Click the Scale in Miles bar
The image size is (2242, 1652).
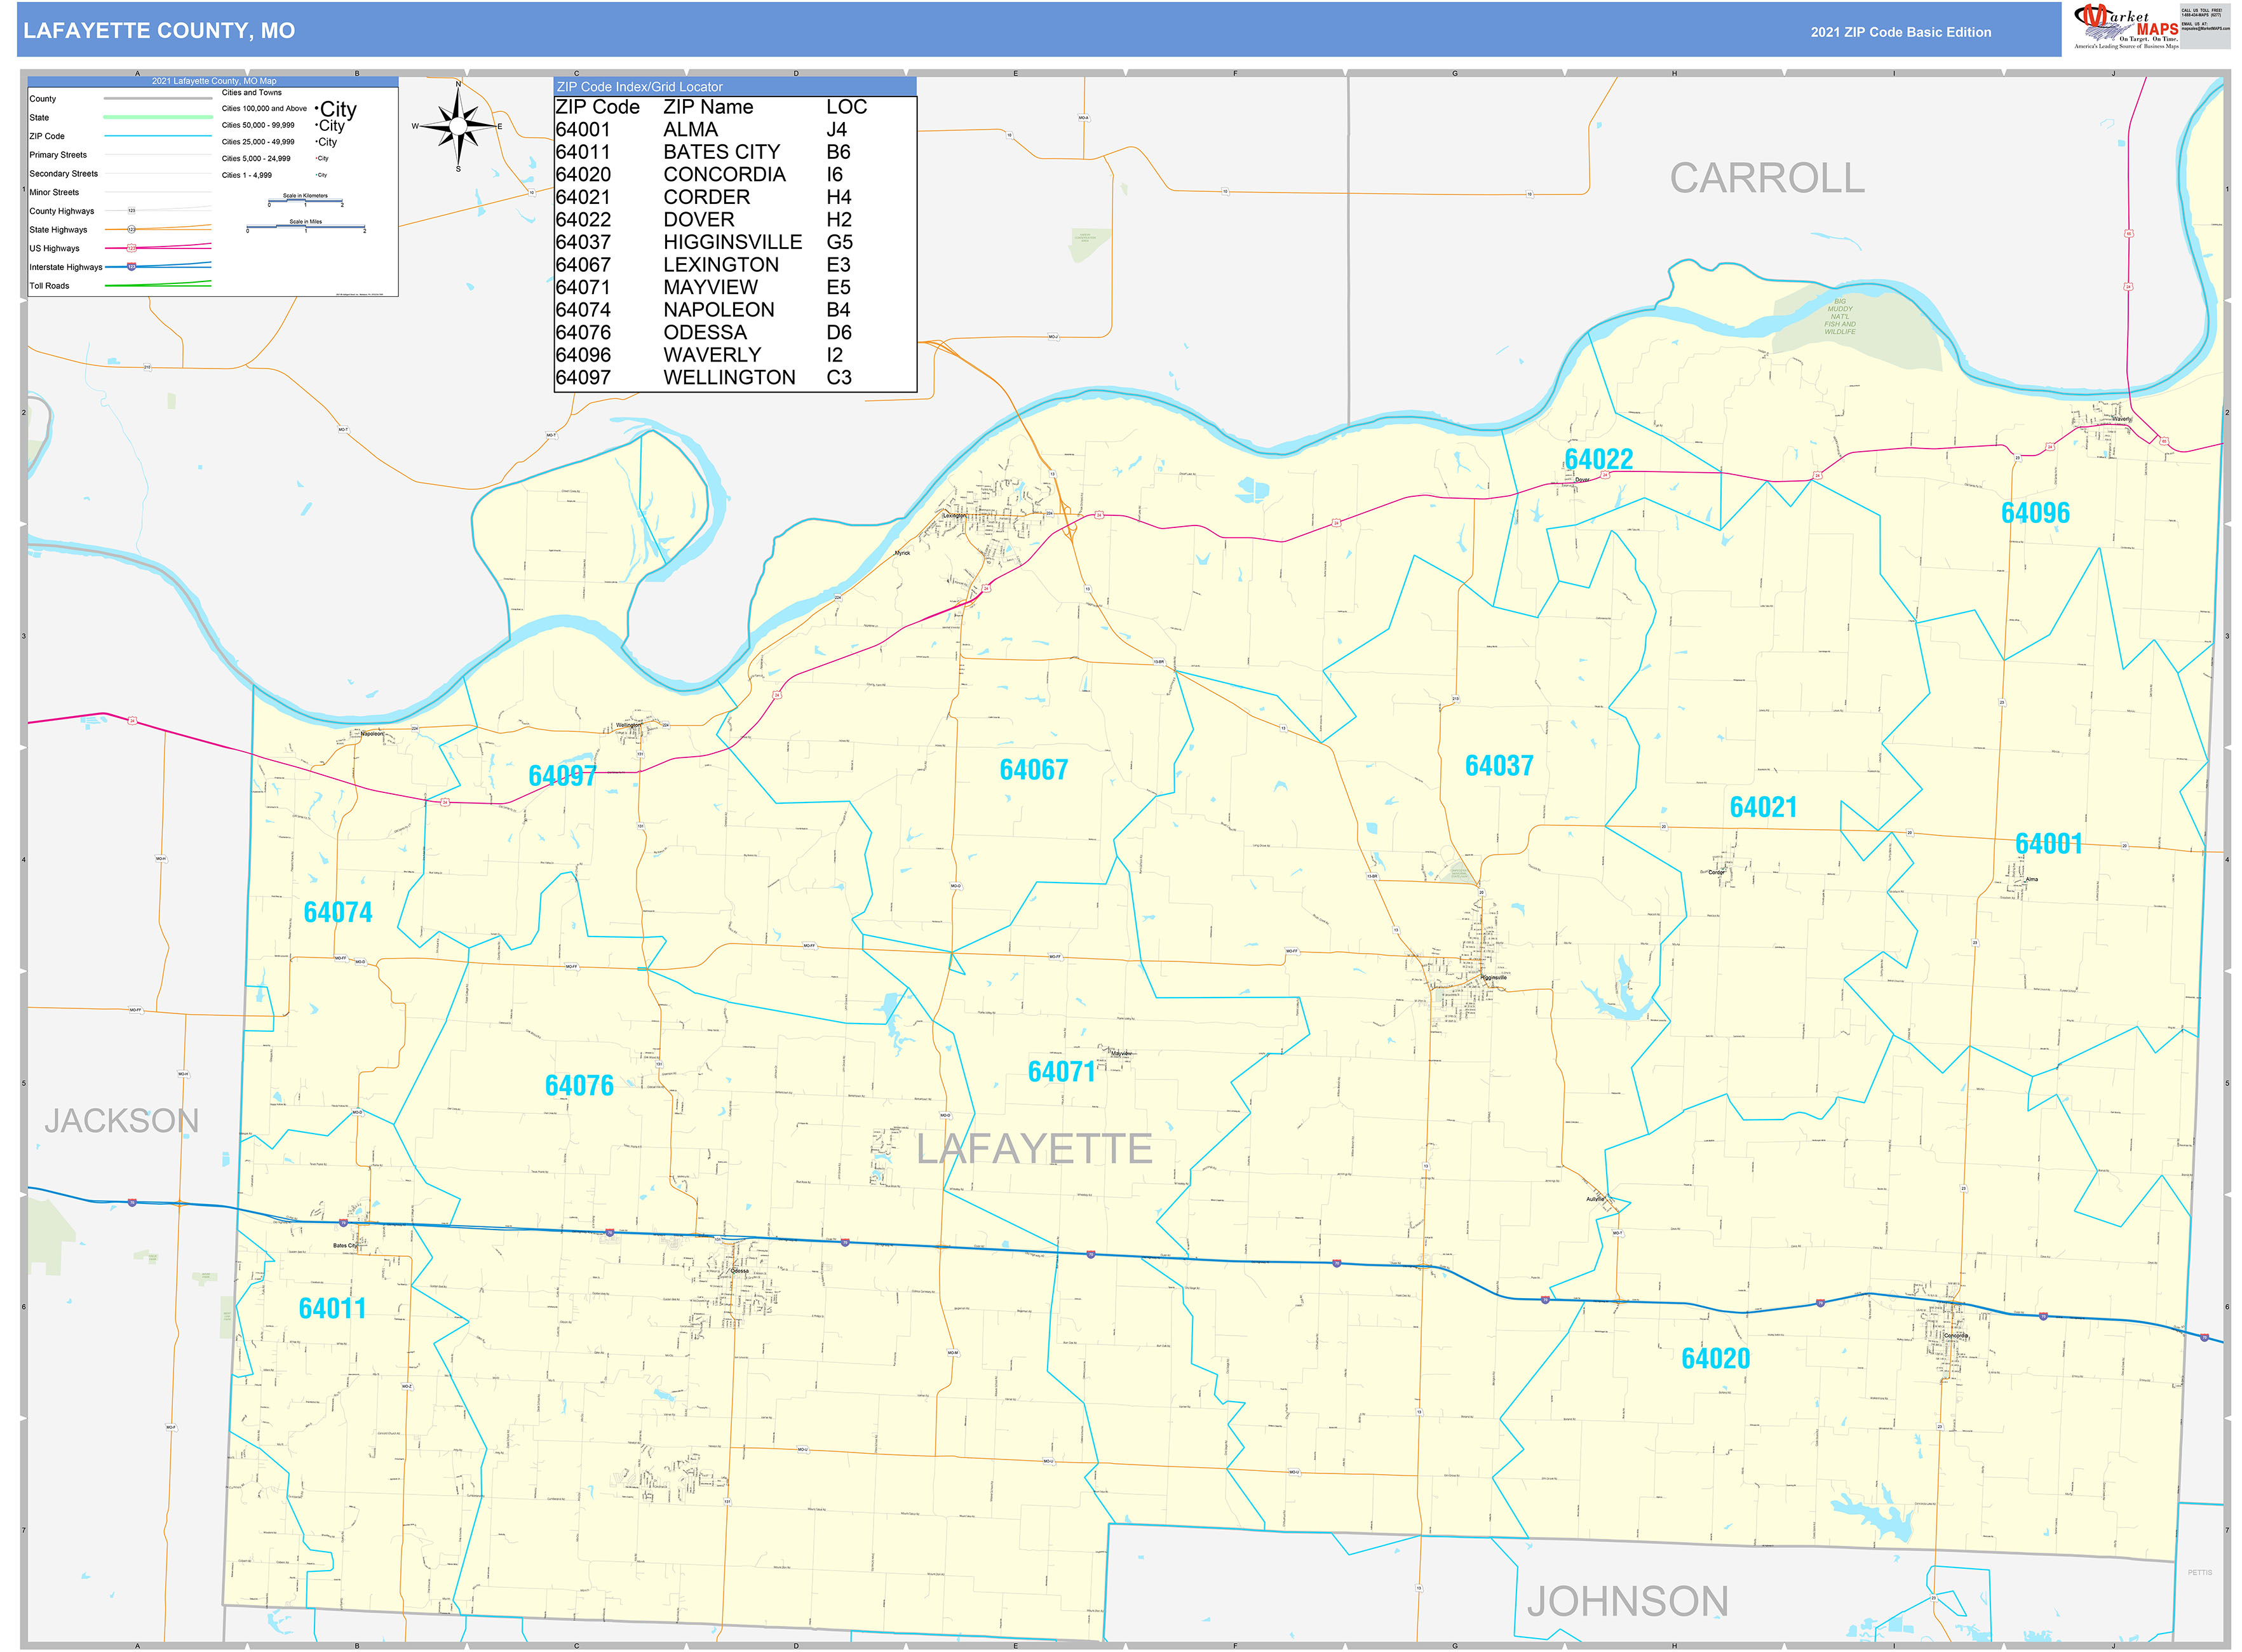pos(306,227)
